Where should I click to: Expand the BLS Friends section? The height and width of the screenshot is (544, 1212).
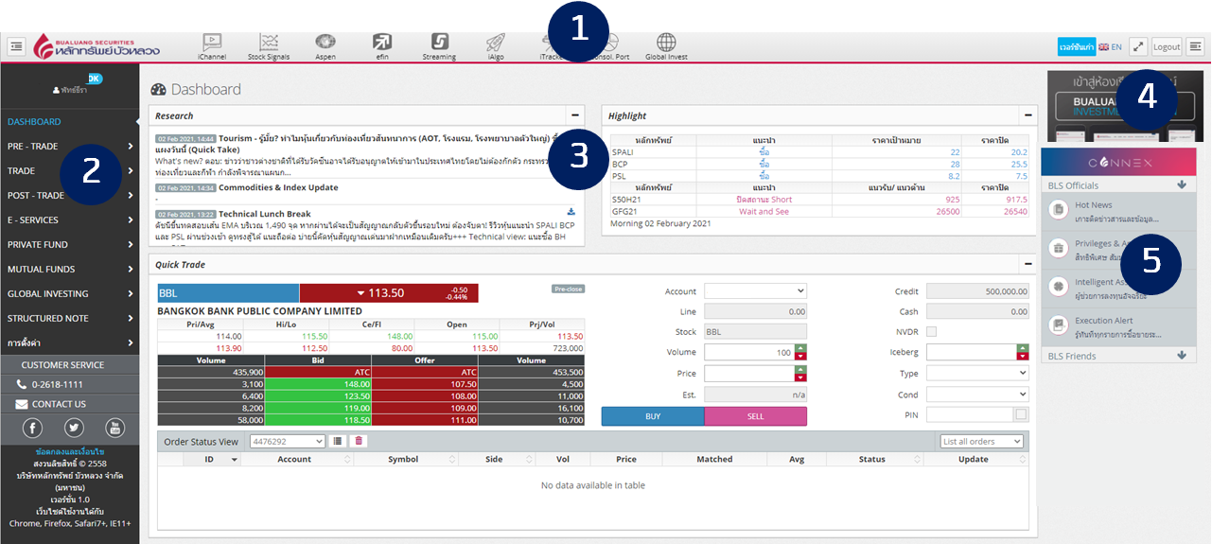1182,356
